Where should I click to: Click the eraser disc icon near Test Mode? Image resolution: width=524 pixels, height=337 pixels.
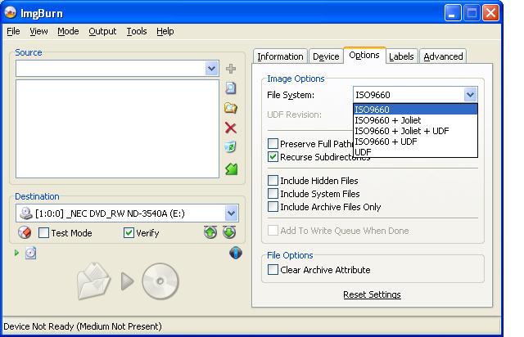click(25, 232)
